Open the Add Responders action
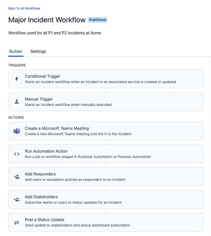The width and height of the screenshot is (211, 236). coord(105,176)
